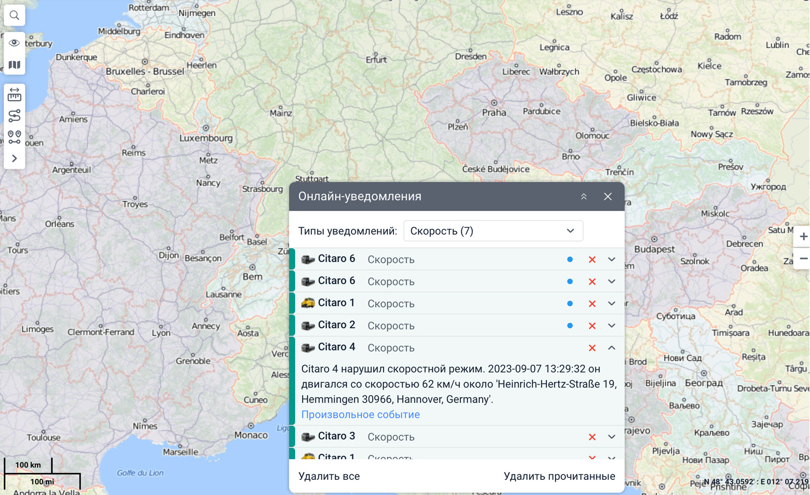Toggle the eye visibility icon in sidebar
810x495 pixels.
(x=14, y=43)
